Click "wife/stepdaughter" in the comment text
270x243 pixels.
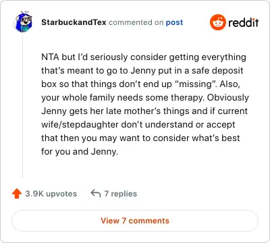pyautogui.click(x=80, y=125)
